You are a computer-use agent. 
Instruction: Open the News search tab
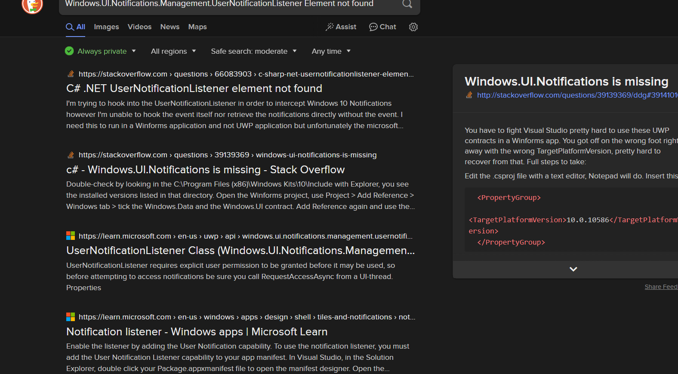170,27
